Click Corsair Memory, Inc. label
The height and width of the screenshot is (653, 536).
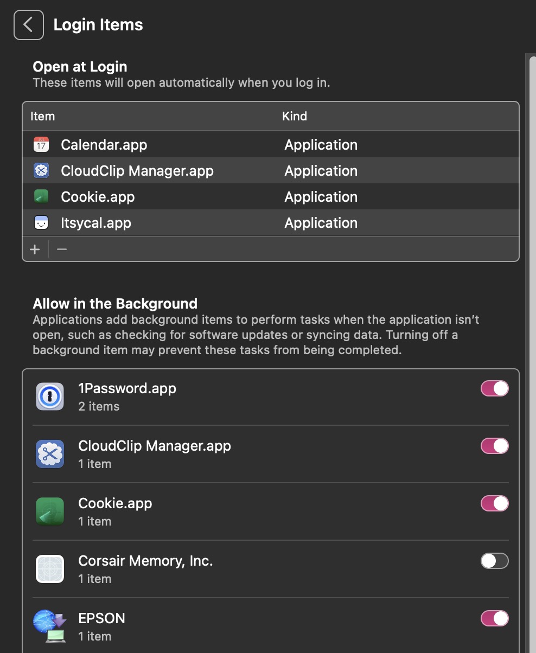click(x=145, y=561)
